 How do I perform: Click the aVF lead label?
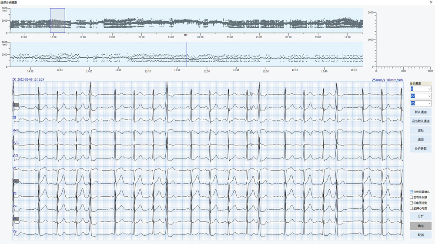tap(16, 155)
